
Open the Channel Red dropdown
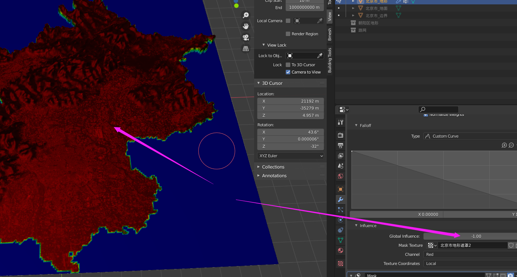470,254
